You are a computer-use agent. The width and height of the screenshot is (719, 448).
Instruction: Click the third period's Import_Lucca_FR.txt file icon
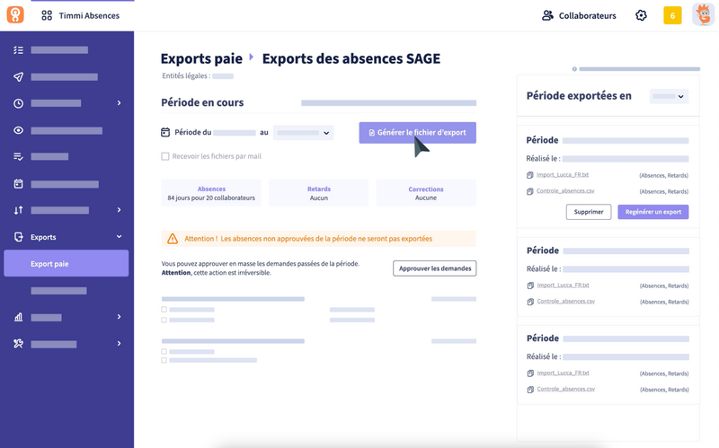click(x=530, y=373)
